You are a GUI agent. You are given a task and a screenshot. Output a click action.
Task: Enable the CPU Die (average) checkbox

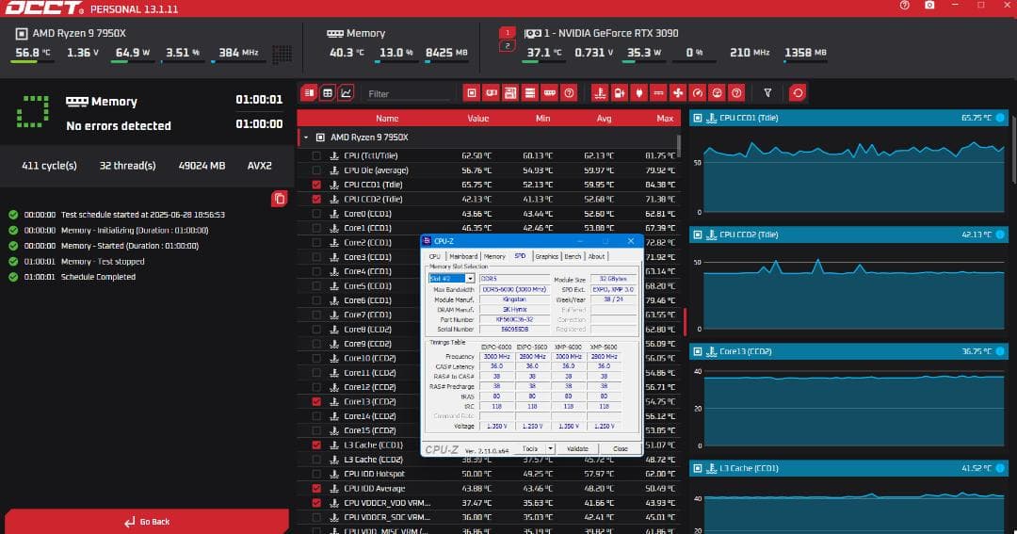(x=315, y=170)
